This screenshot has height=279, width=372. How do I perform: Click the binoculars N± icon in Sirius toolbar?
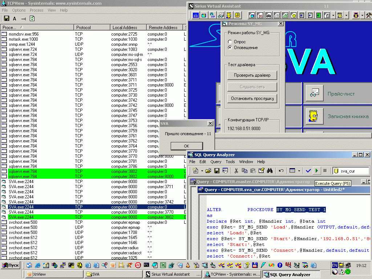(x=212, y=15)
